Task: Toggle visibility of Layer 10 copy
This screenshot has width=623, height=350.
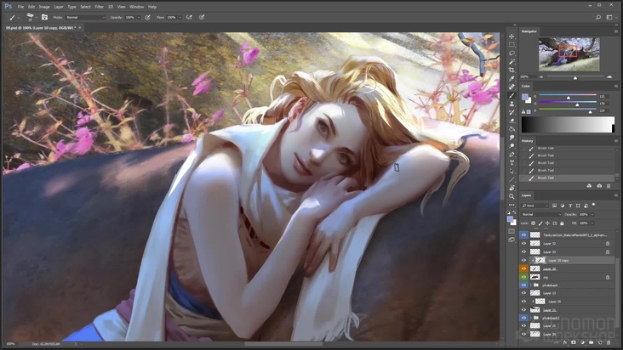Action: (x=523, y=261)
